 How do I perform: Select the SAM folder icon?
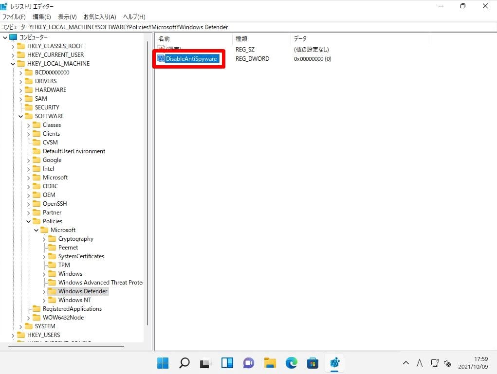click(29, 99)
